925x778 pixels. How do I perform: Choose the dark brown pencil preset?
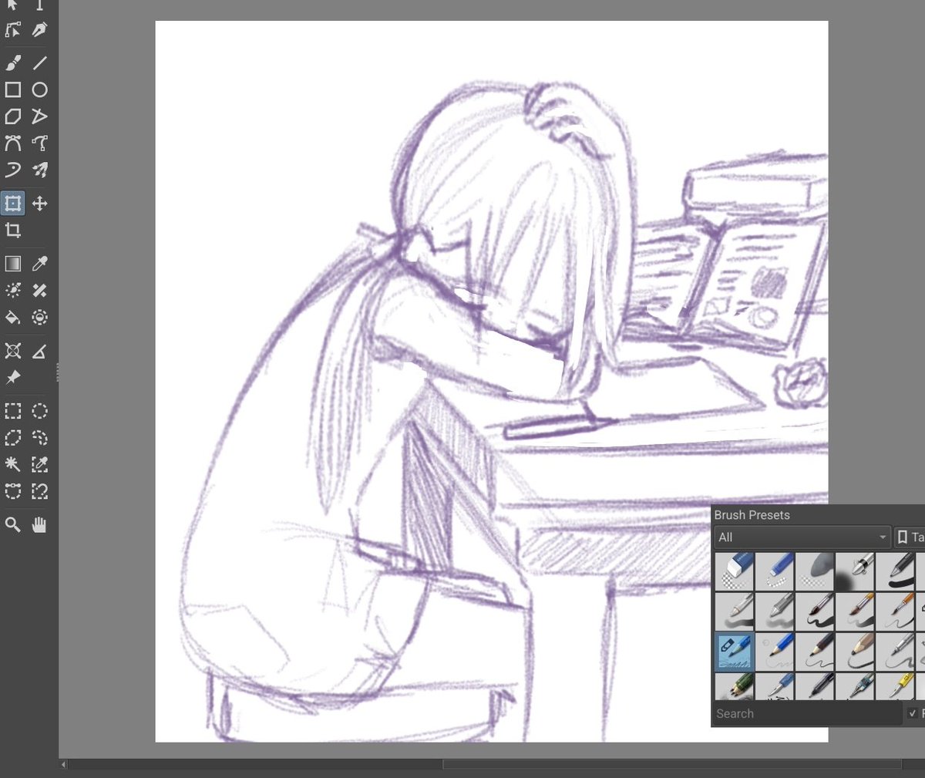coord(815,652)
